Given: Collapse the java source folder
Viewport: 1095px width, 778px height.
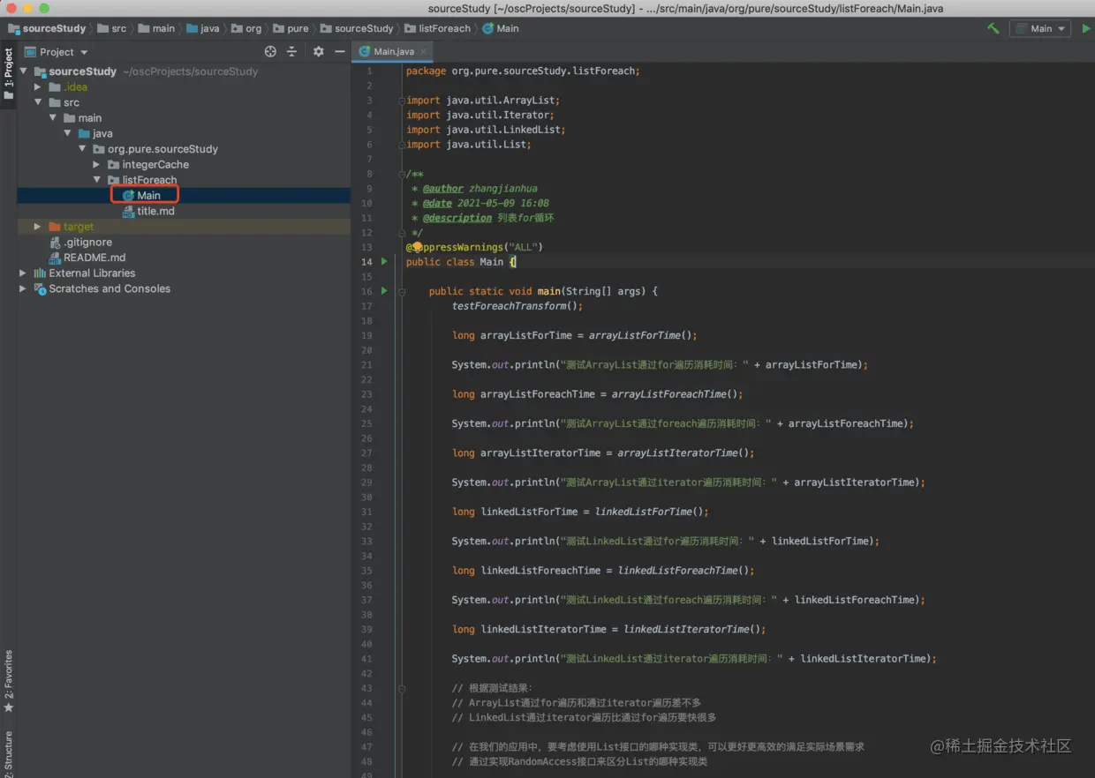Looking at the screenshot, I should (68, 133).
